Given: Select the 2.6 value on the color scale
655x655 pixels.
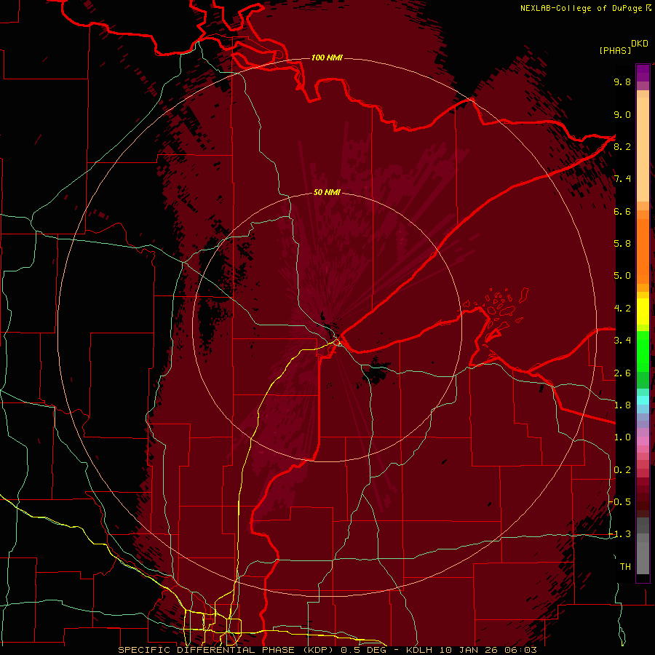Looking at the screenshot, I should 622,373.
